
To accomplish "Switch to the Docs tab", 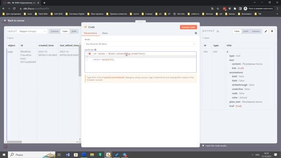I will click(x=105, y=33).
